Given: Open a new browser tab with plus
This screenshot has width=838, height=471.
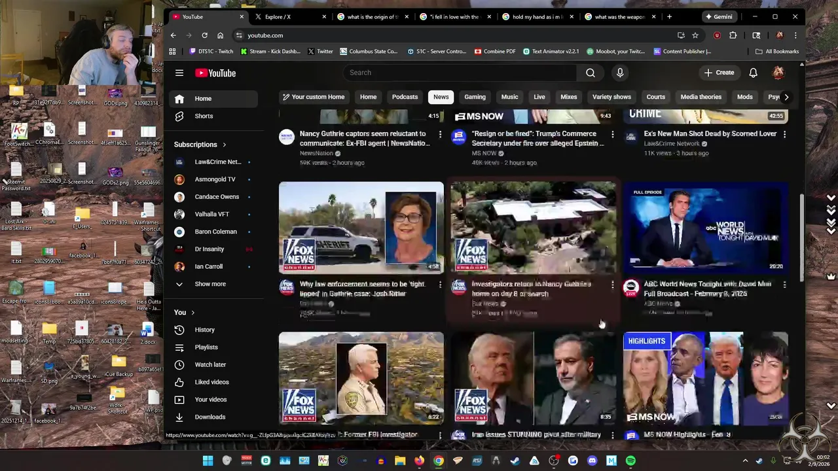Looking at the screenshot, I should click(669, 16).
